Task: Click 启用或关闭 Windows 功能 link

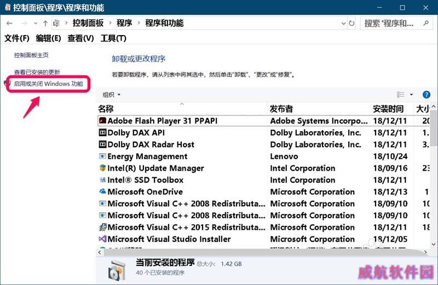Action: click(49, 84)
